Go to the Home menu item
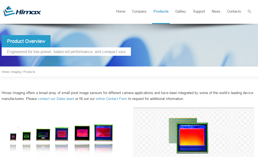 point(121,11)
